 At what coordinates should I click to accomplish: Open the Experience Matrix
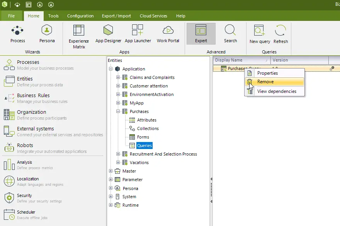coord(79,37)
